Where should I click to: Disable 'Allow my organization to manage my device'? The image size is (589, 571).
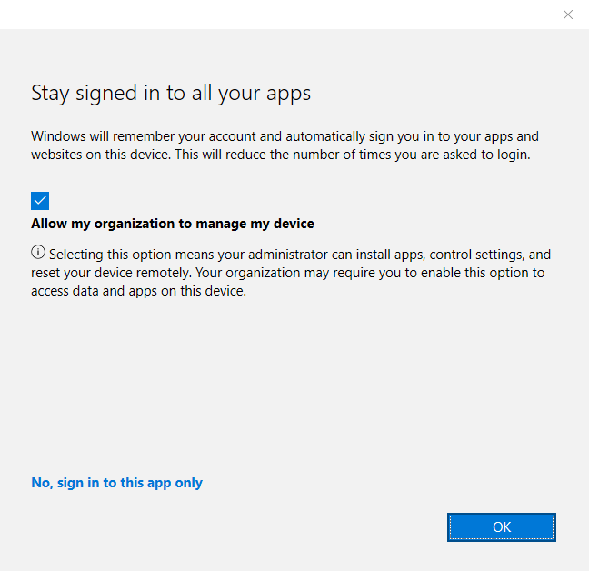click(x=40, y=201)
